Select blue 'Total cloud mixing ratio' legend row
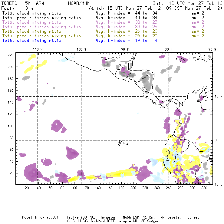The image size is (224, 224). pos(80,41)
